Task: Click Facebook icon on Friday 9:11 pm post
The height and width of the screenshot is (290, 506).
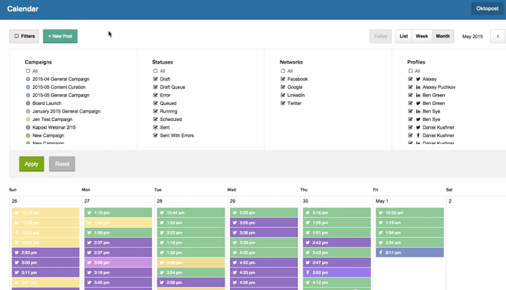Action: click(381, 253)
